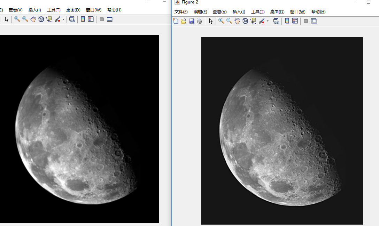Click New Figure icon in Figure 2 toolbar
Image resolution: width=379 pixels, height=226 pixels.
[176, 21]
